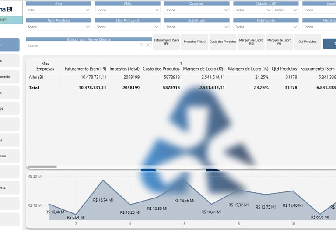Click the magnifier icon in the client search box
The image size is (336, 230).
click(x=141, y=45)
